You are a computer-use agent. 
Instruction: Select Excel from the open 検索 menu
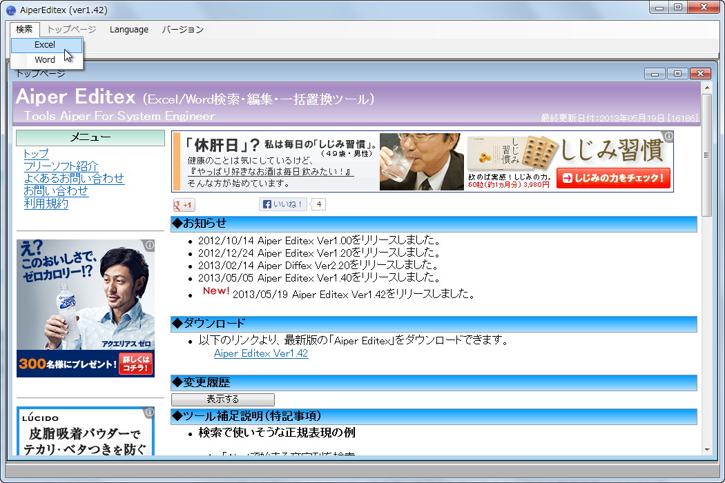coord(45,44)
